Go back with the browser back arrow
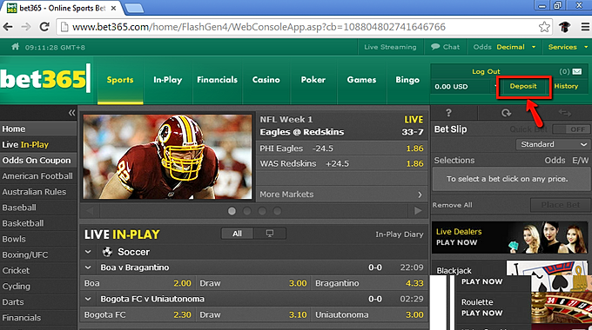The image size is (592, 330). pos(8,27)
